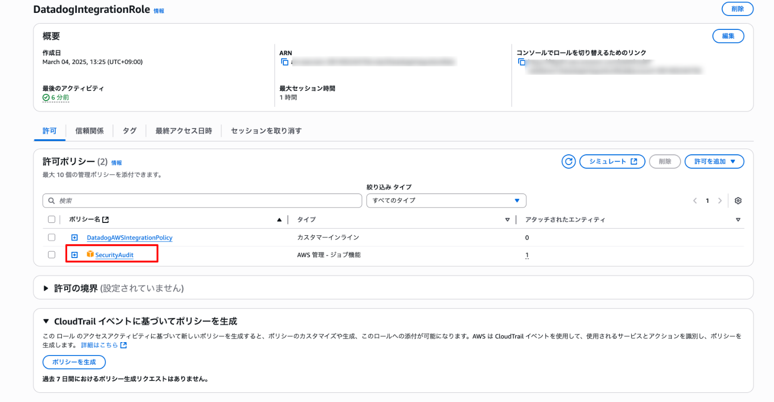Click the AWS 管理 - ジョブ機能 cell
Viewport: 774px width, 402px height.
click(329, 255)
